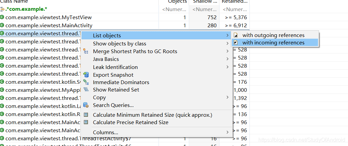Open the Columns... submenu arrow
348x146 pixels.
tap(228, 133)
